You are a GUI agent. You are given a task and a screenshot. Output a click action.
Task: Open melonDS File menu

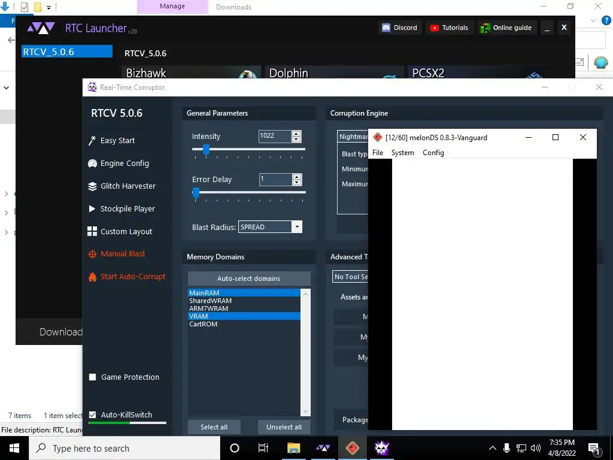(378, 153)
